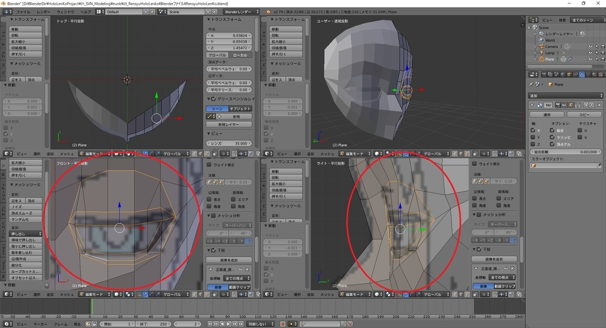The width and height of the screenshot is (606, 328).
Task: Click the 細分化 subdivide button
Action: pyautogui.click(x=26, y=265)
